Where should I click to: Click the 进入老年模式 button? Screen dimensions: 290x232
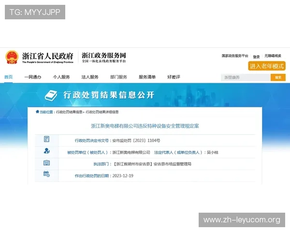(x=267, y=66)
